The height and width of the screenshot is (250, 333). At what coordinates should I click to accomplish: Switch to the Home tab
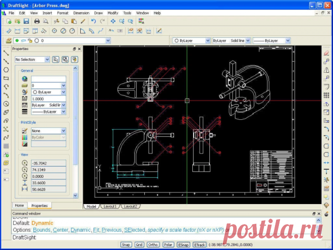pyautogui.click(x=19, y=206)
